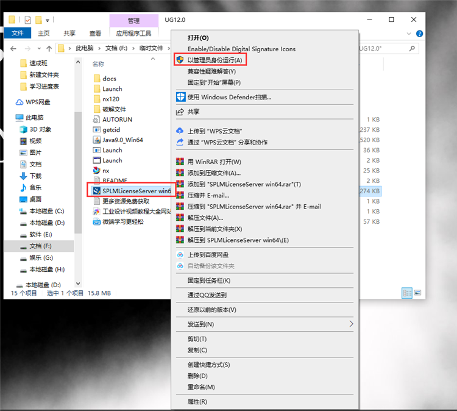The image size is (457, 411).
Task: Choose send via QQ entry
Action: pos(207,295)
